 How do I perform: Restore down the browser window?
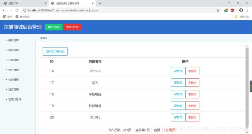click(238, 3)
